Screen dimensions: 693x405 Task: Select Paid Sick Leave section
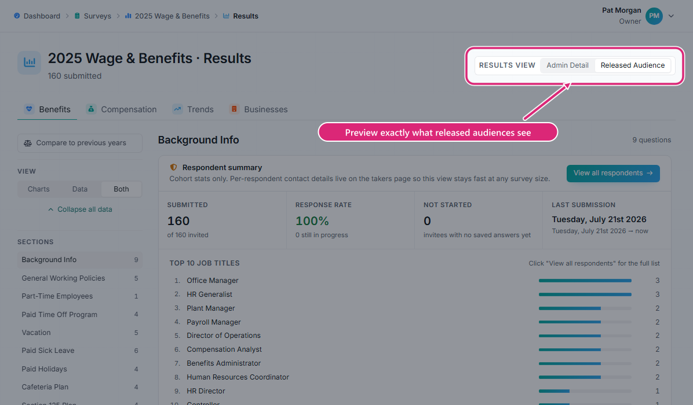coord(80,350)
